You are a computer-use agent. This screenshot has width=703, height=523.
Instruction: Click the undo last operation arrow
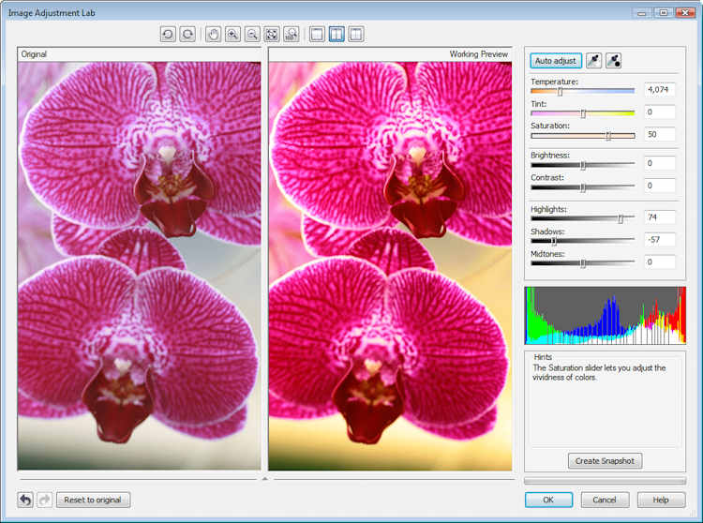point(25,500)
